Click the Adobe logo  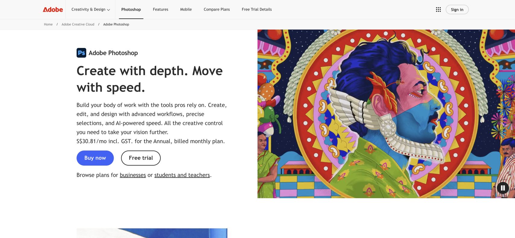53,10
